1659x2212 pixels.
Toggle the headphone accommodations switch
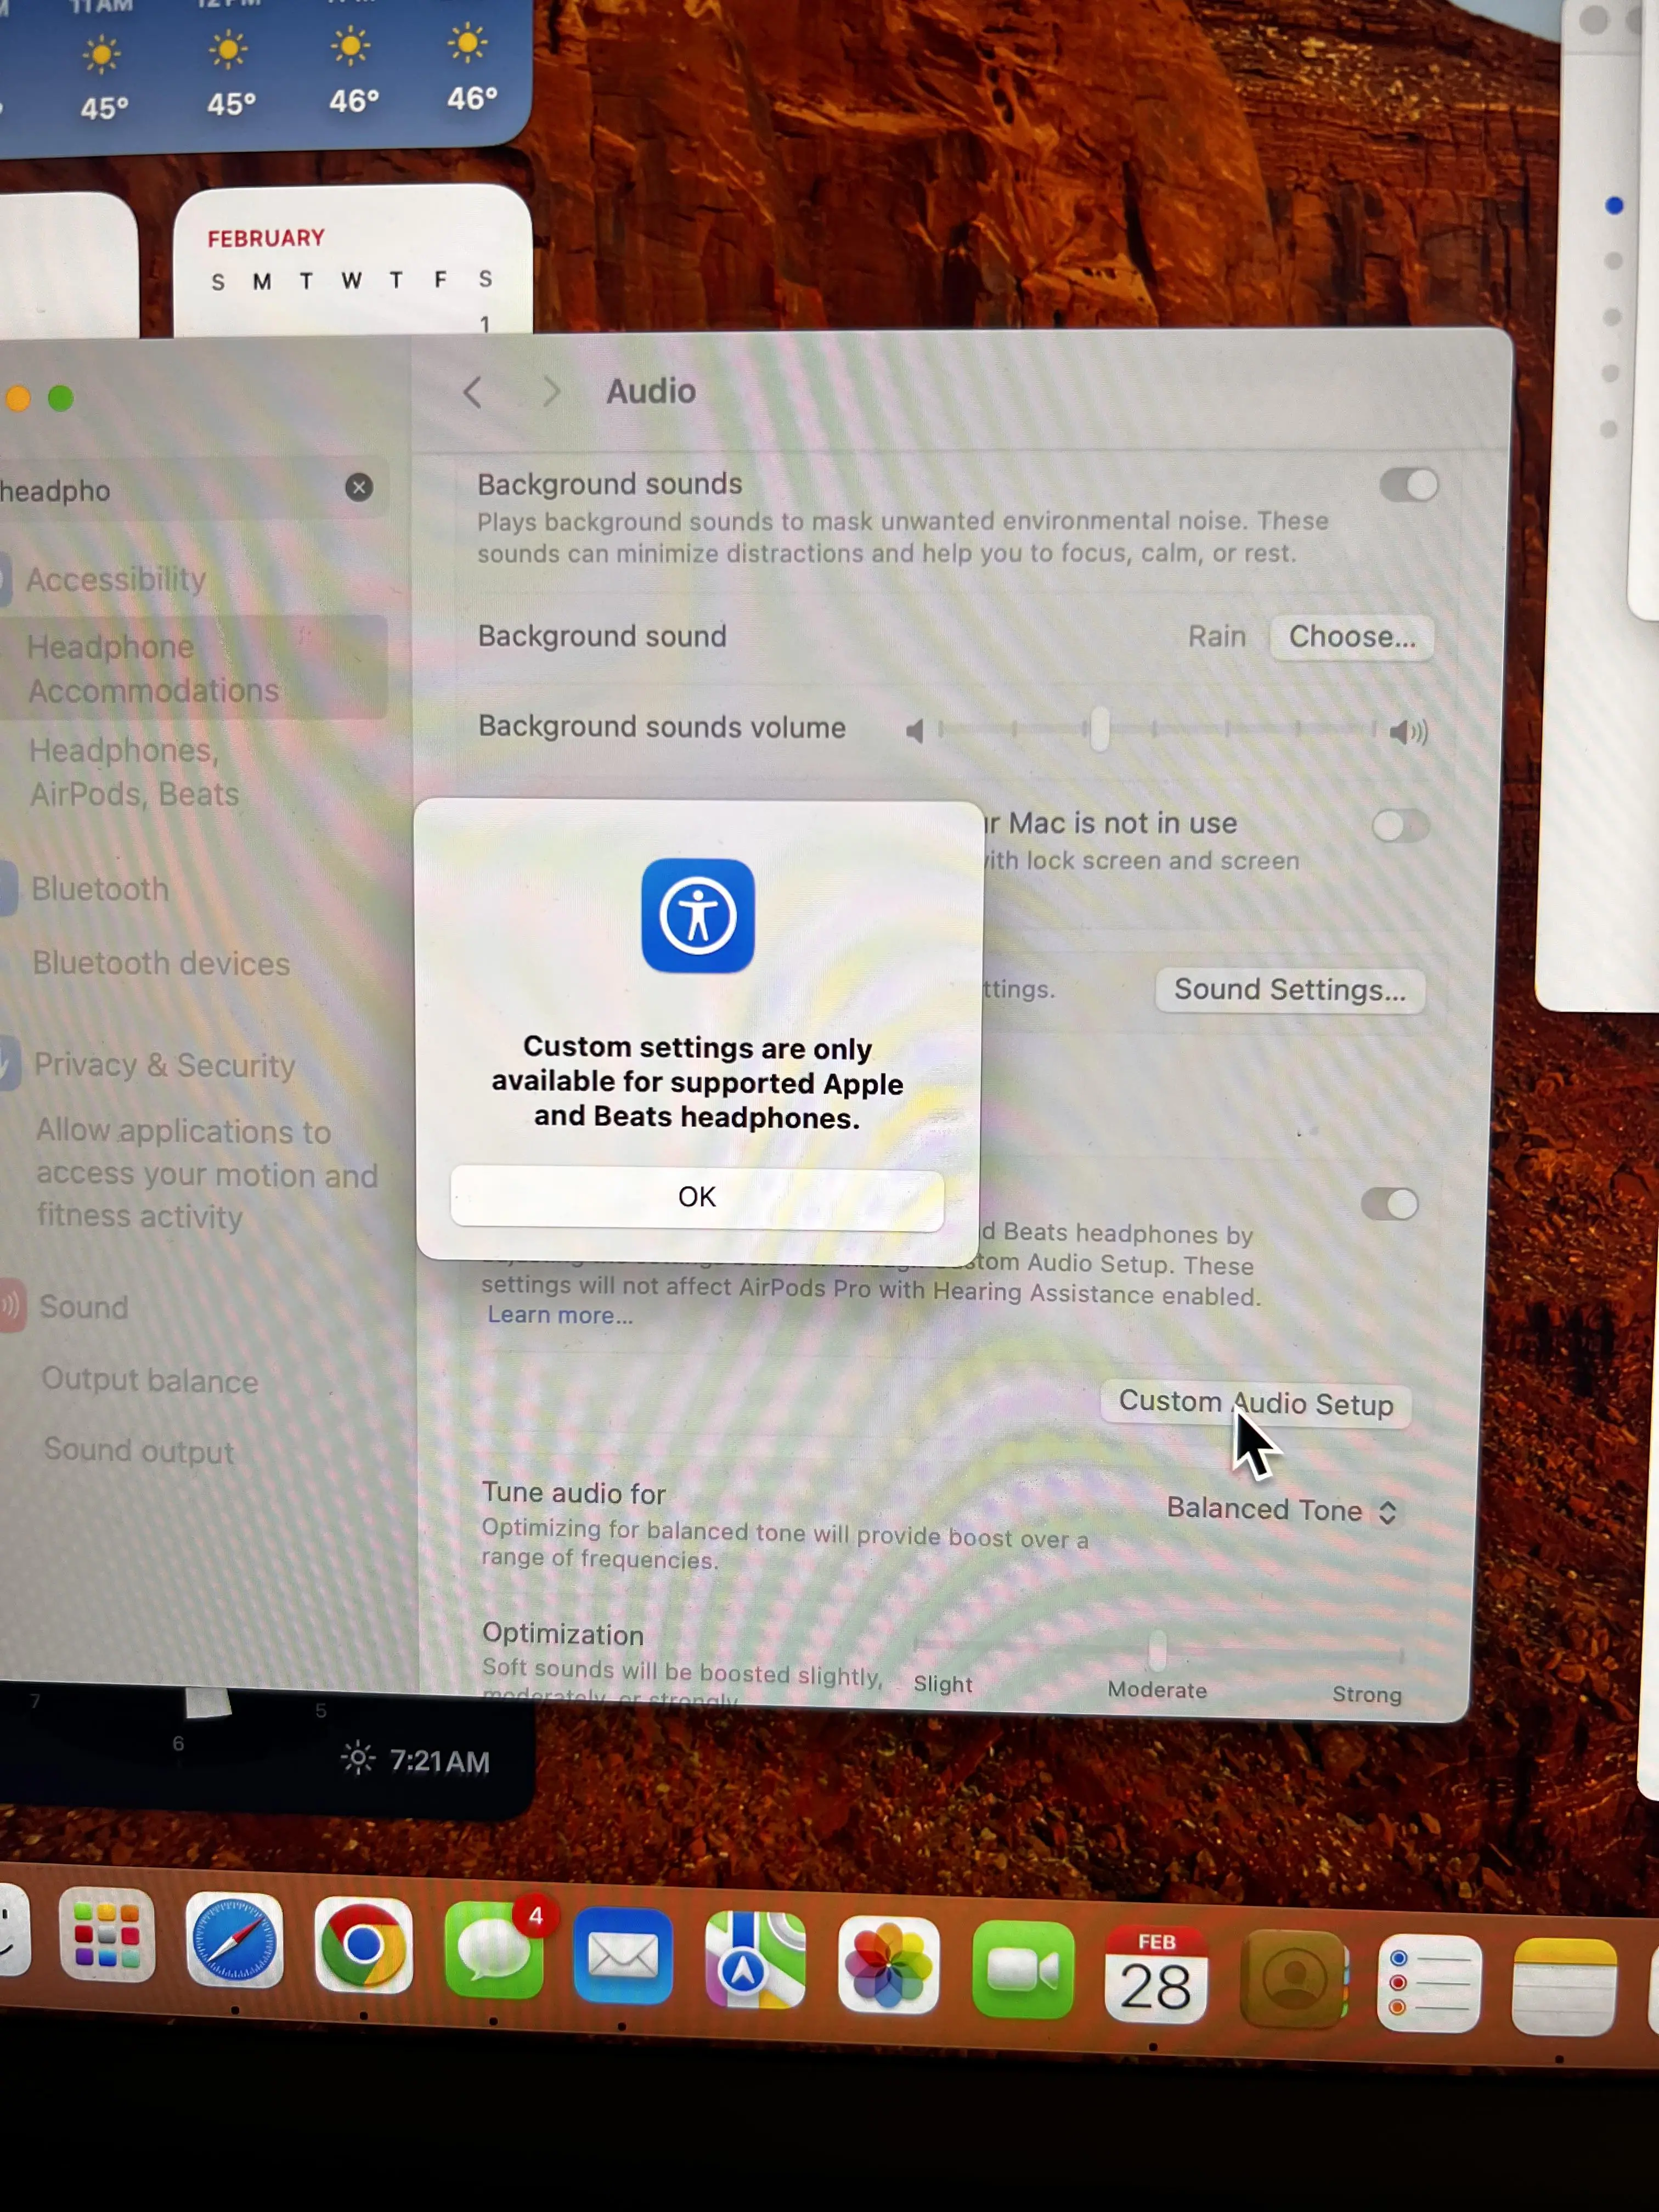tap(1389, 1204)
